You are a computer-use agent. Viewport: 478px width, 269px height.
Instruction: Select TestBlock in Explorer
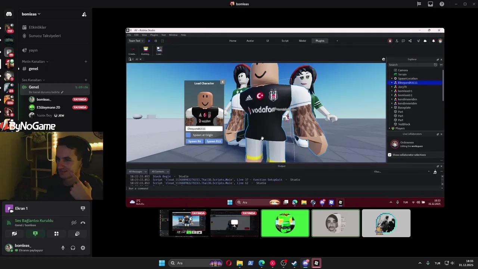[x=404, y=124]
